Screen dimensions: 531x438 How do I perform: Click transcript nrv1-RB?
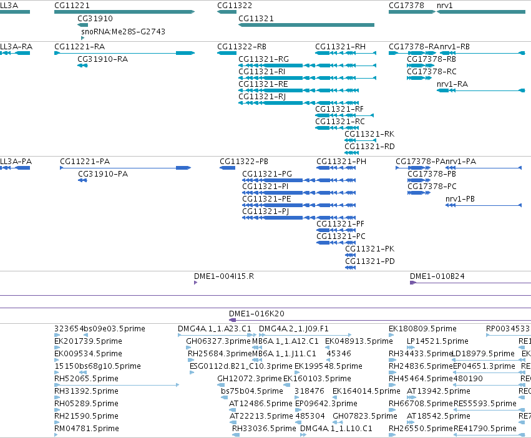[455, 46]
